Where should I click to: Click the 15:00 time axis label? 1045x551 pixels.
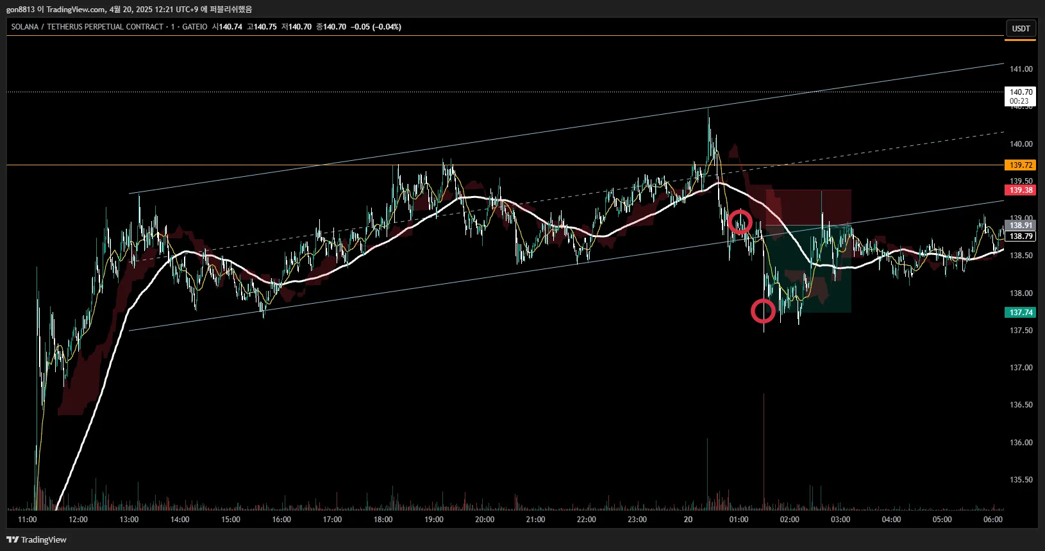click(x=231, y=520)
